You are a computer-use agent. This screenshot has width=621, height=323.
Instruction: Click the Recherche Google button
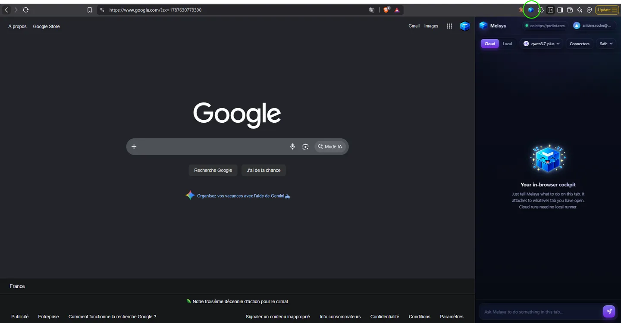coord(213,170)
